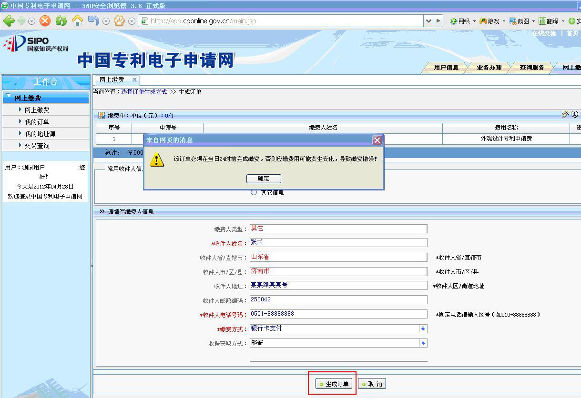The image size is (581, 398).
Task: Go to browser home page icon
Action: pyautogui.click(x=77, y=21)
